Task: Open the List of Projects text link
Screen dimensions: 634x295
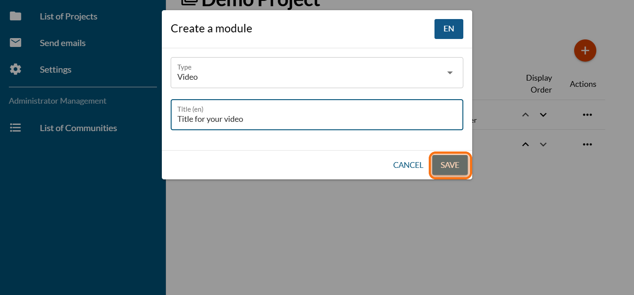Action: 68,16
